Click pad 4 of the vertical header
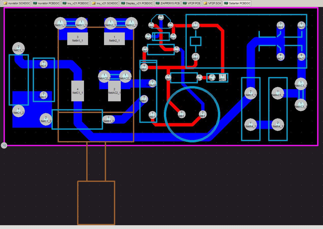The image size is (323, 229). [x=144, y=67]
